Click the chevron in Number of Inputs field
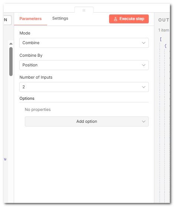 click(144, 87)
